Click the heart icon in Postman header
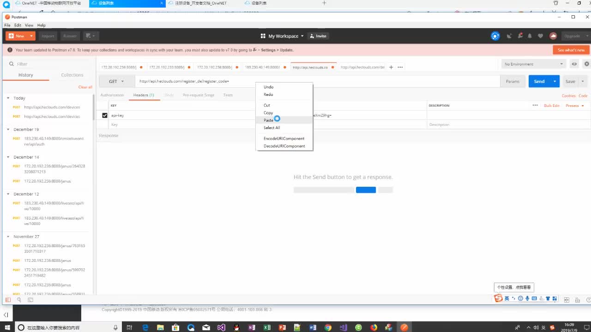This screenshot has height=332, width=591. (540, 36)
